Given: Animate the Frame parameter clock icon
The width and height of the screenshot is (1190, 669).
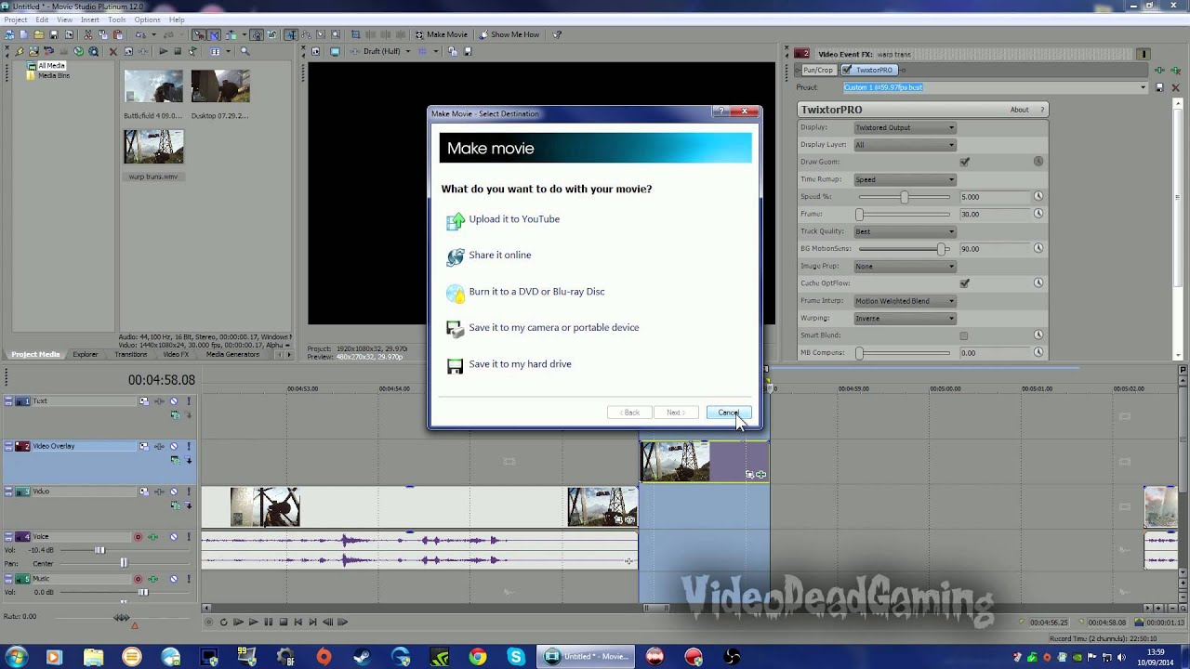Looking at the screenshot, I should coord(1038,214).
